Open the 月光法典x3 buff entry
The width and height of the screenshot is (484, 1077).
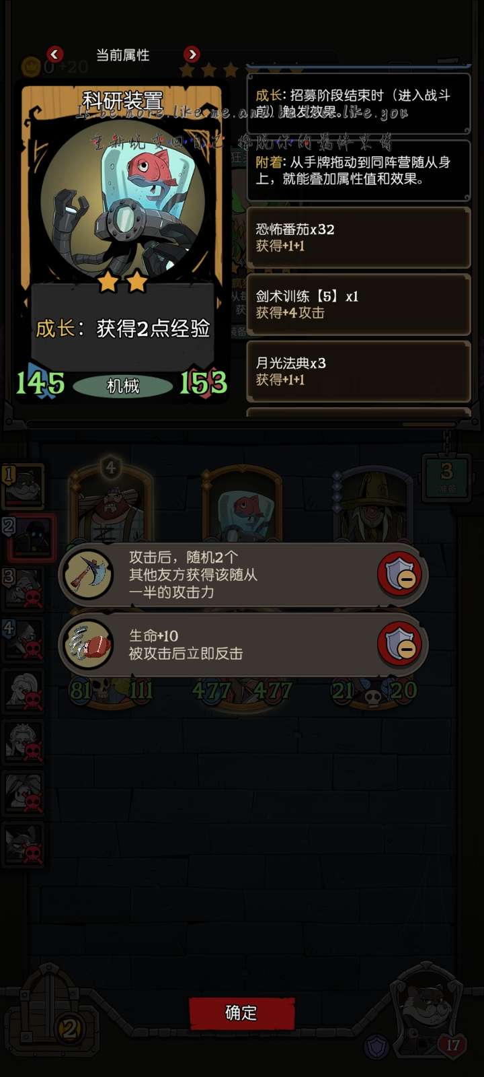(358, 372)
